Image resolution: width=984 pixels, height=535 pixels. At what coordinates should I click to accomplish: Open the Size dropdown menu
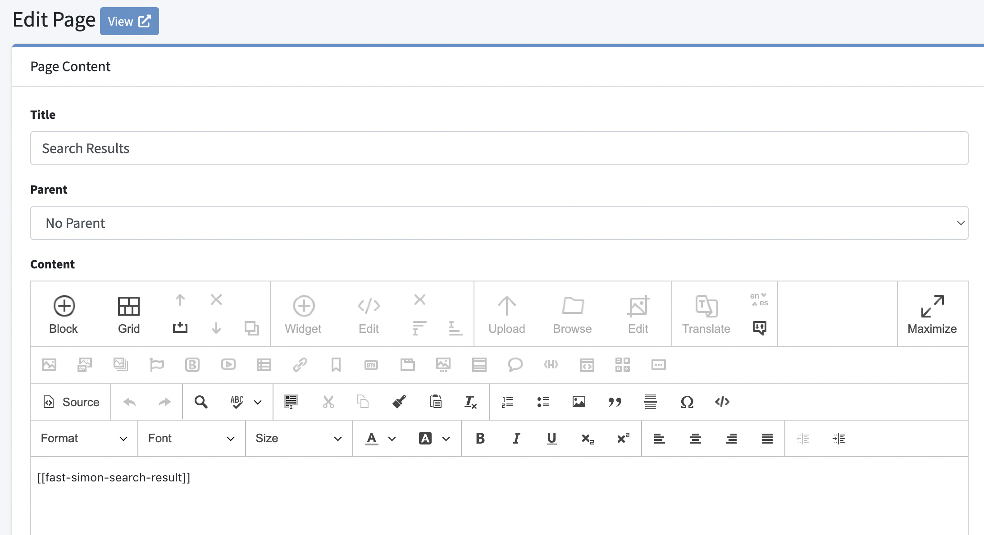tap(299, 438)
